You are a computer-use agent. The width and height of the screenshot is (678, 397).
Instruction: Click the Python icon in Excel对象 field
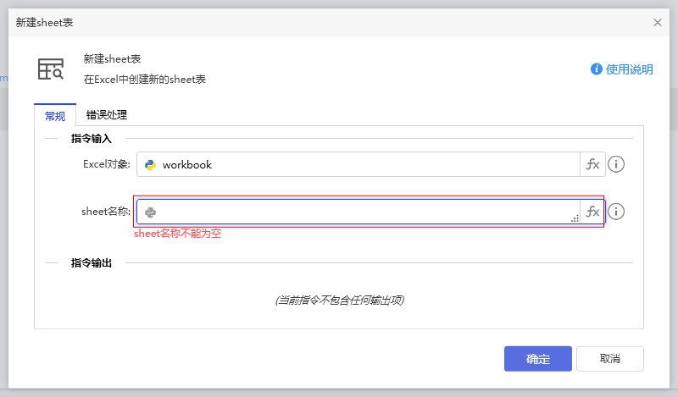[151, 164]
